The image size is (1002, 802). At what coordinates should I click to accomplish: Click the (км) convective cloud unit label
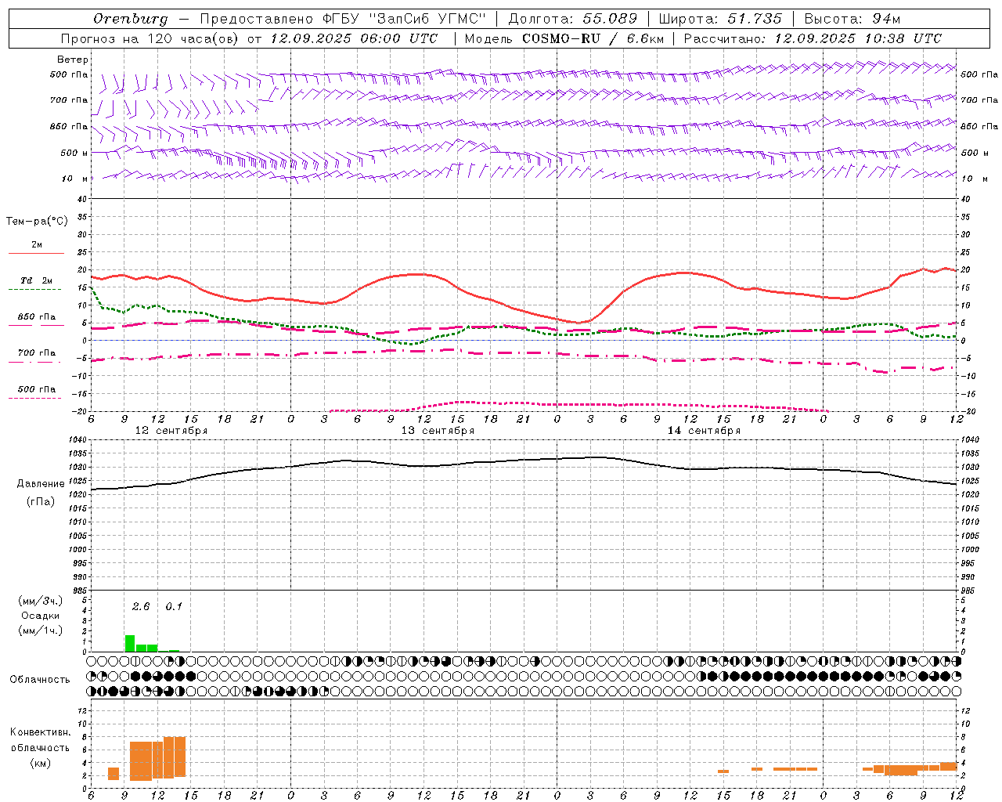pos(41,763)
